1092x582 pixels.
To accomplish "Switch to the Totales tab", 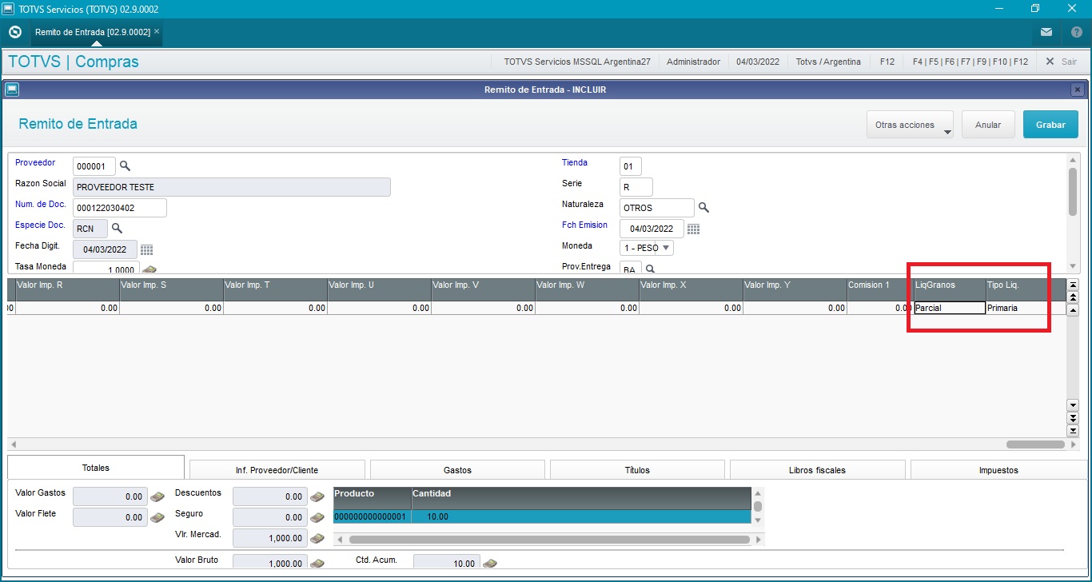I will (96, 468).
